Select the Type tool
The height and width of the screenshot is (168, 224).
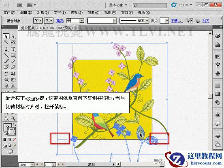13,49
